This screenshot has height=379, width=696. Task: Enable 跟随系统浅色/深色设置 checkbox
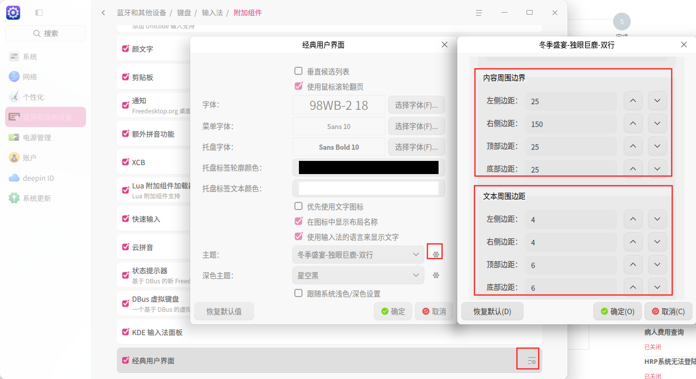pyautogui.click(x=298, y=293)
